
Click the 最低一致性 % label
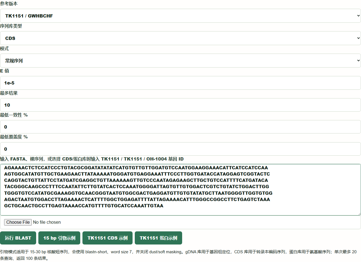click(14, 115)
